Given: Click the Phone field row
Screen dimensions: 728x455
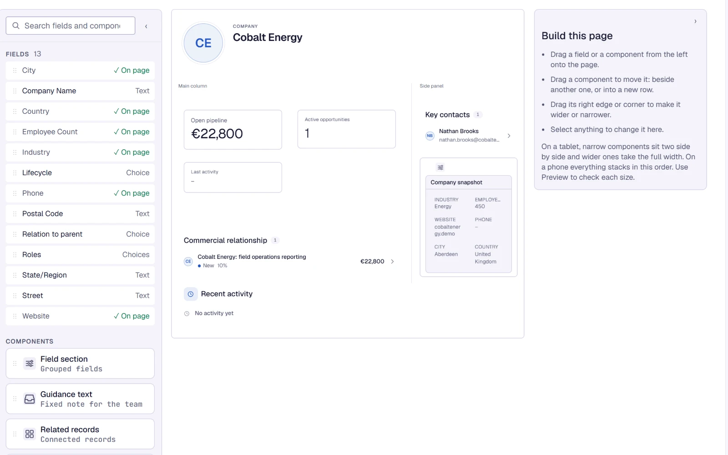Looking at the screenshot, I should click(80, 193).
